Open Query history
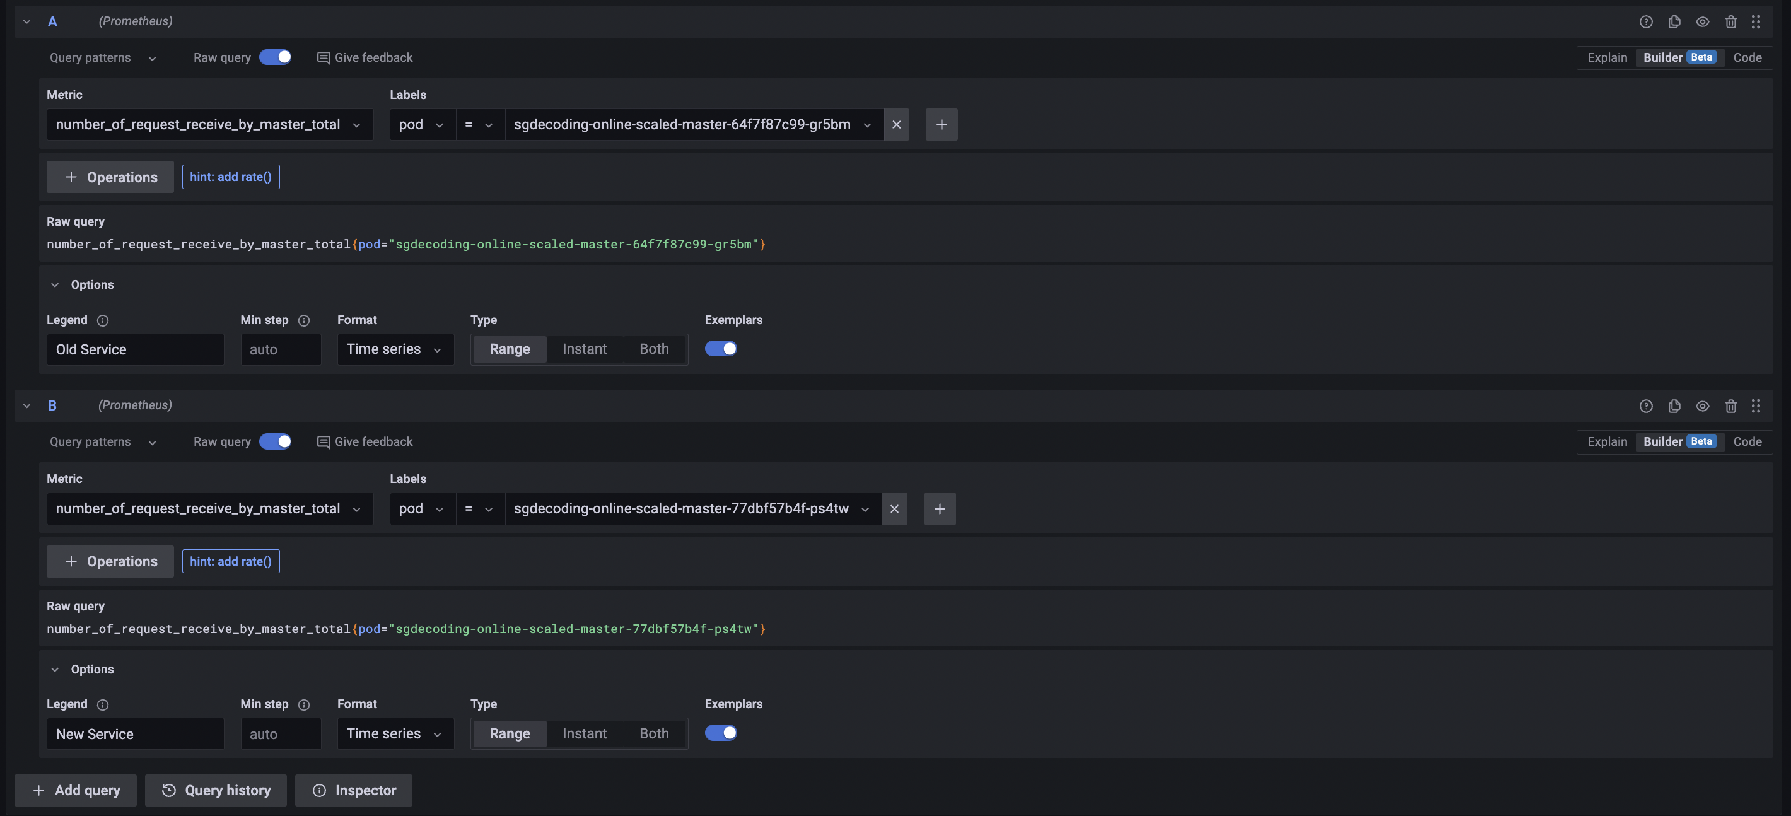 tap(216, 790)
